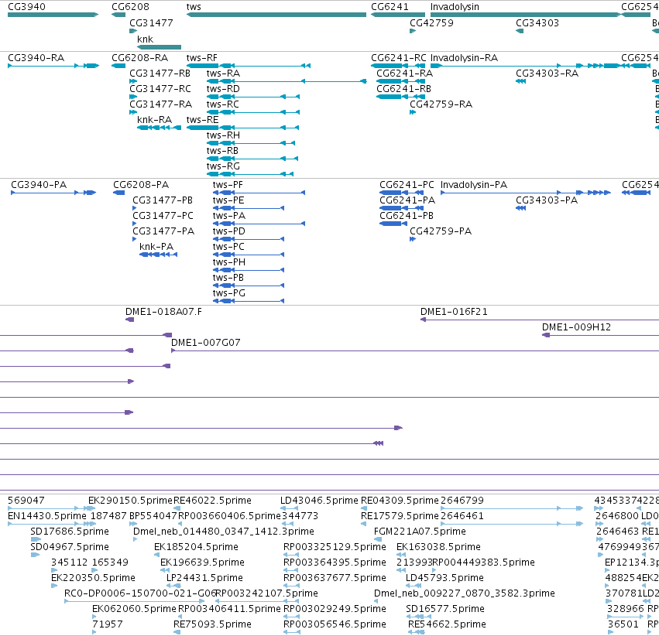Select the "CG34303" gene label

[537, 22]
